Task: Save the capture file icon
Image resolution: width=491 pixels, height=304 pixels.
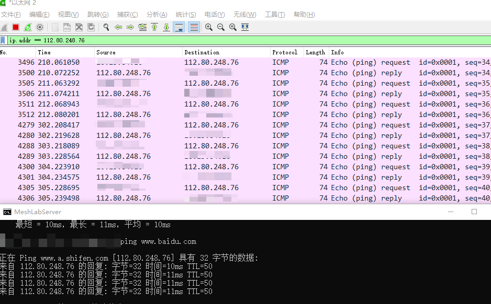Action: (x=67, y=28)
